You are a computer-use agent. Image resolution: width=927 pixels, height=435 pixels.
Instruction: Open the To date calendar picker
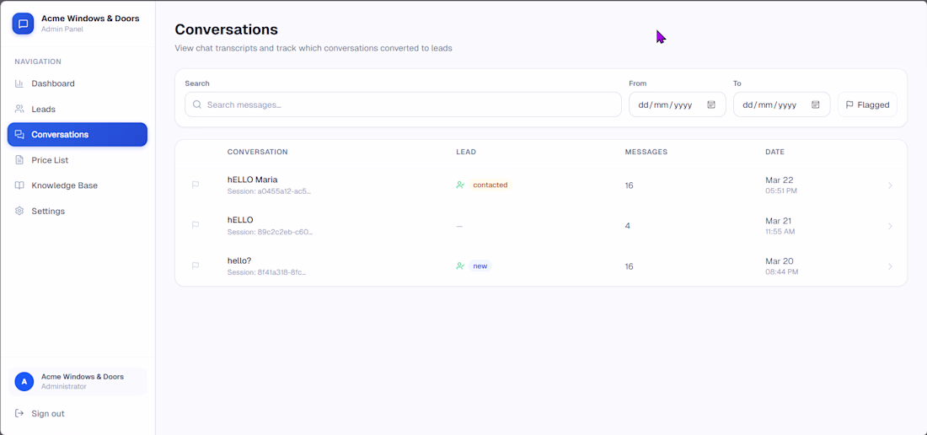[816, 105]
